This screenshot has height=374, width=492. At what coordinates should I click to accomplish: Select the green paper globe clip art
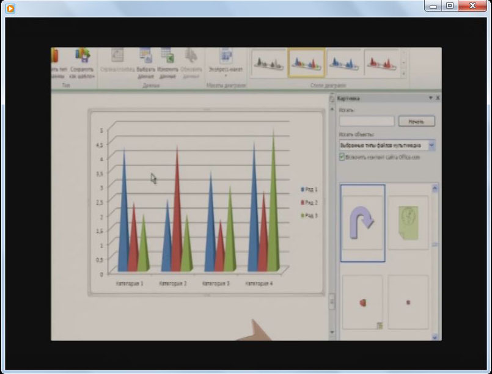[408, 223]
